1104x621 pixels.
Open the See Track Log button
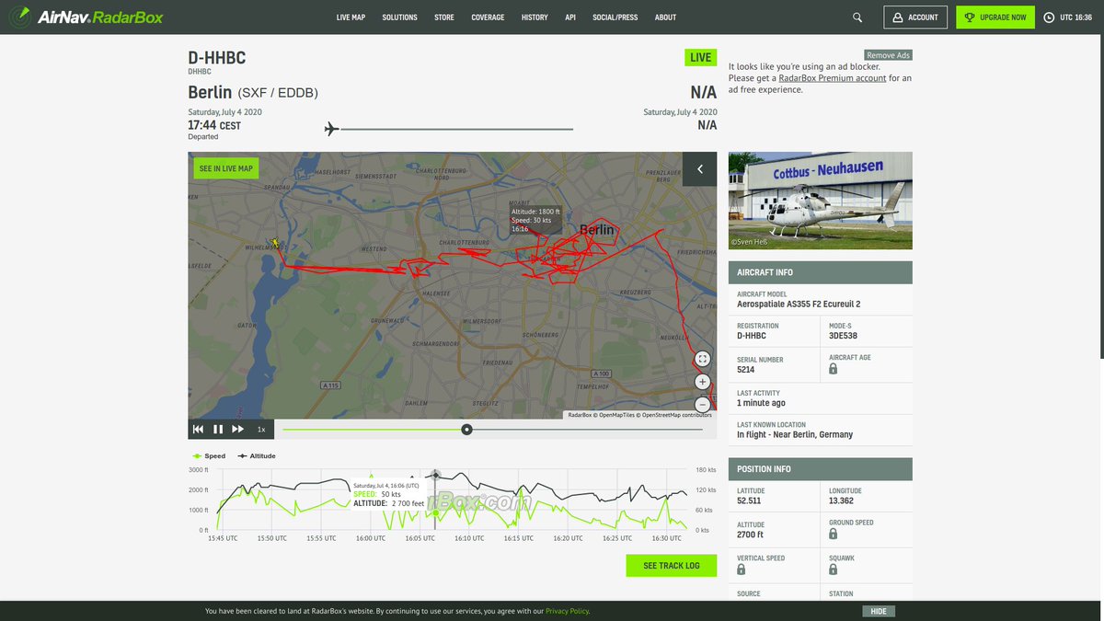coord(672,565)
